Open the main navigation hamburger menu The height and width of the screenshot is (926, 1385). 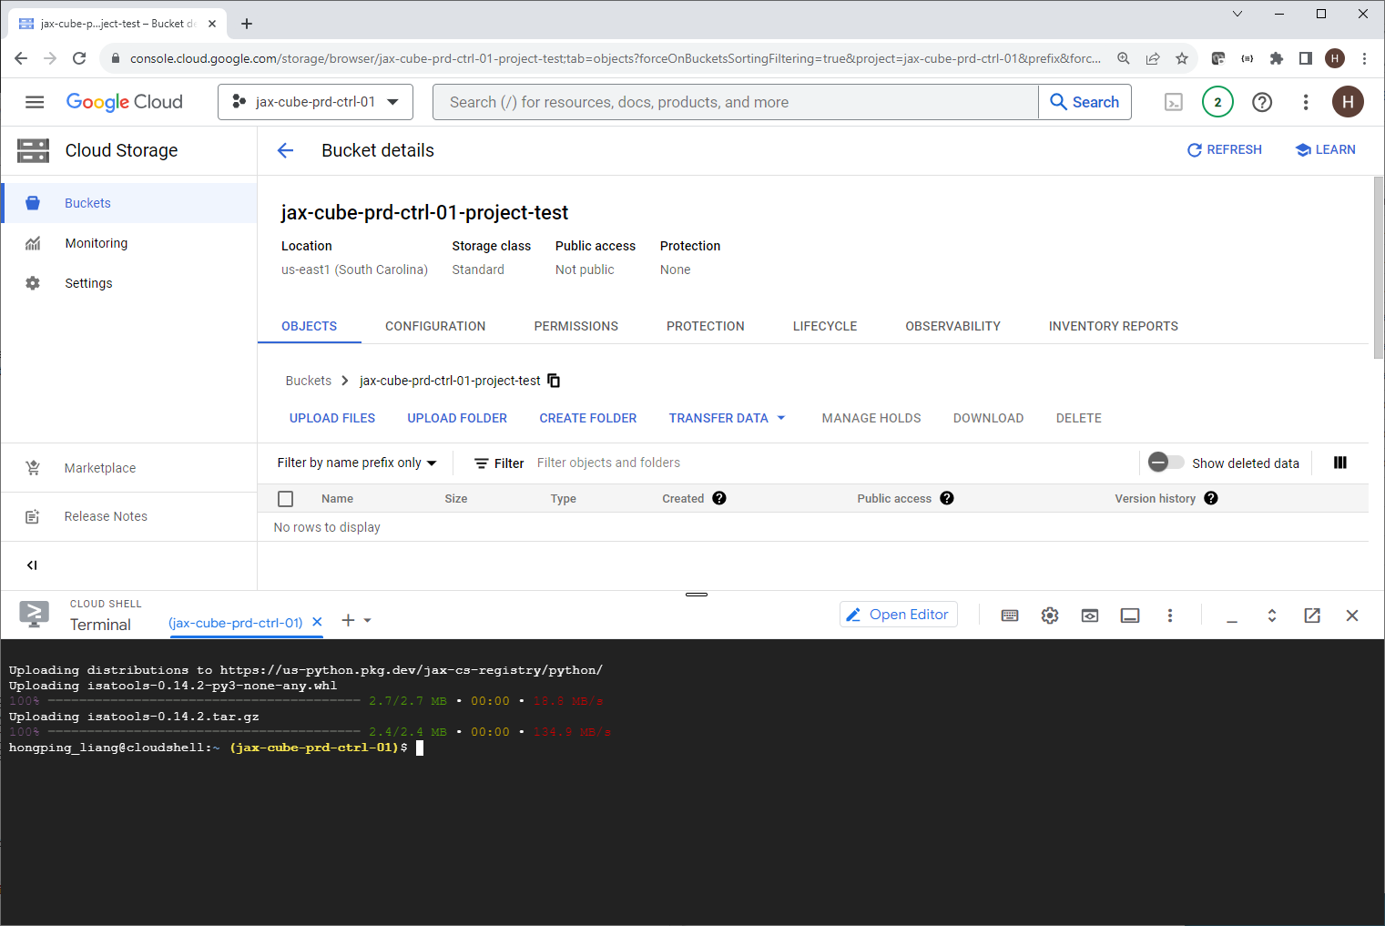click(35, 102)
